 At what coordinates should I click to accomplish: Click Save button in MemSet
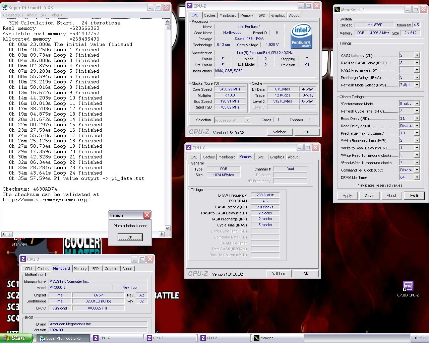tap(369, 196)
